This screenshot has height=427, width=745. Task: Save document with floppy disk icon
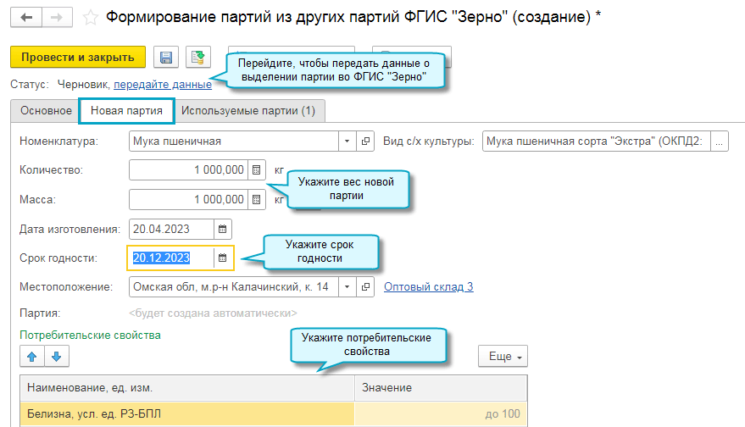(166, 57)
